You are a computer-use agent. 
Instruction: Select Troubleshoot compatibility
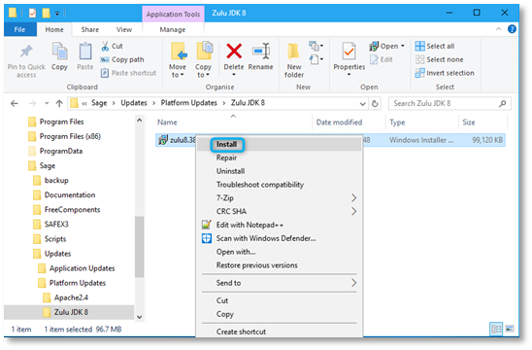280,185
